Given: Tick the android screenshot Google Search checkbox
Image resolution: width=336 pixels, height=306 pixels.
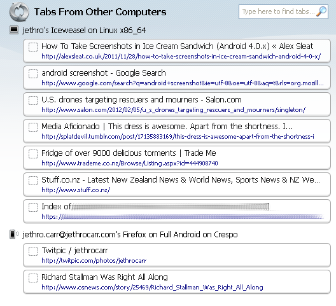Looking at the screenshot, I should pos(33,74).
